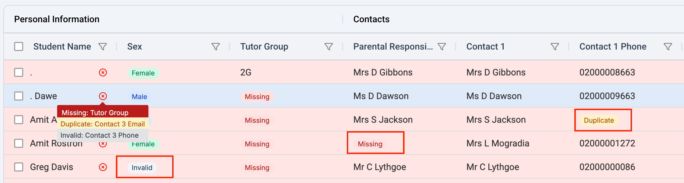Click the Contacts group header
The height and width of the screenshot is (183, 684).
(x=371, y=19)
